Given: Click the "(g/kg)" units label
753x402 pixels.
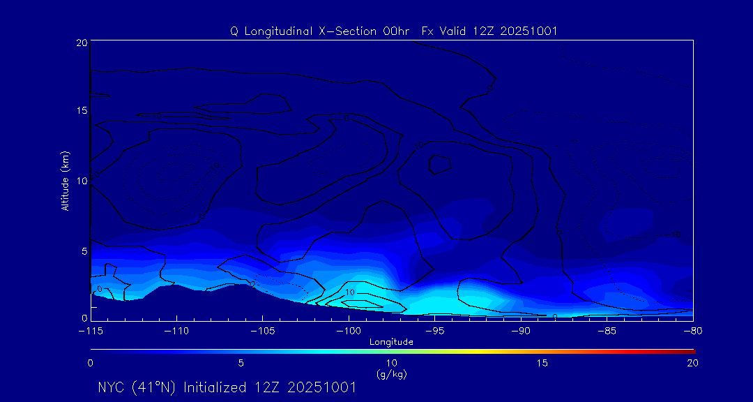Looking at the screenshot, I should (393, 374).
